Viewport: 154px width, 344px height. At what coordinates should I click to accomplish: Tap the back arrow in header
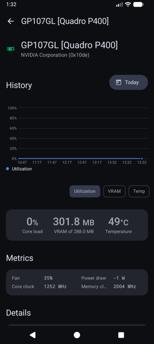pos(10,21)
